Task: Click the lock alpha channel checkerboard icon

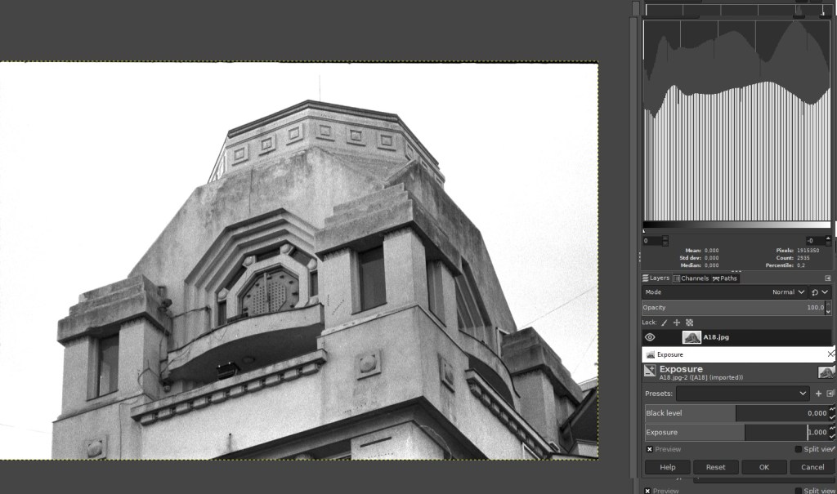Action: coord(689,323)
